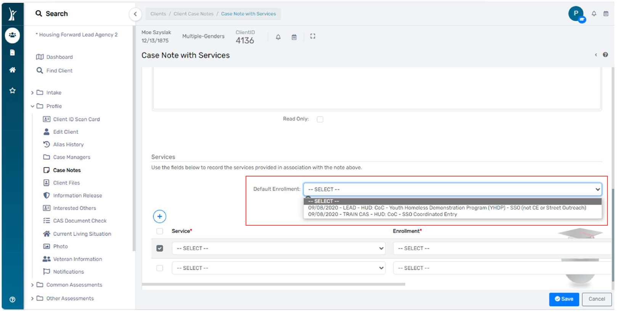This screenshot has width=617, height=313.
Task: Click the horizontal scrollbar below services table
Action: coord(273,284)
